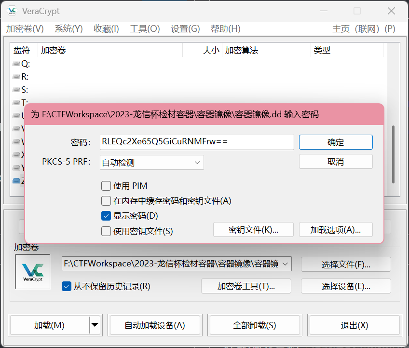Tick 在内存中缓存密码和密钥文件(A) checkbox
This screenshot has width=409, height=348.
tap(106, 201)
